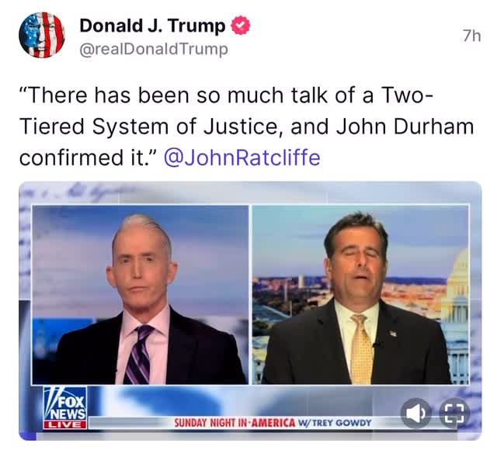Screen dimensions: 497x450
Task: Click the red LIVE badge under Fox logo
Action: coord(65,424)
